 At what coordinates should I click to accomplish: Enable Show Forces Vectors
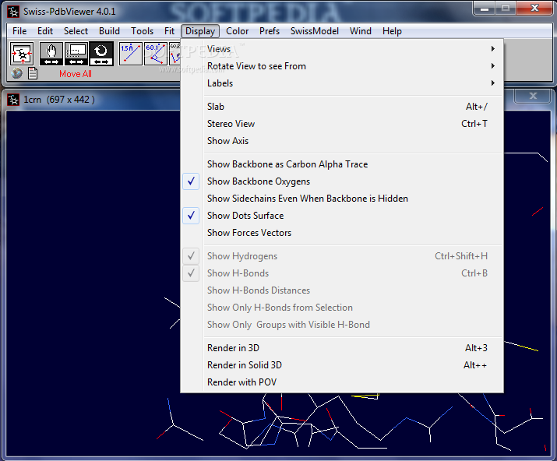tap(343, 233)
